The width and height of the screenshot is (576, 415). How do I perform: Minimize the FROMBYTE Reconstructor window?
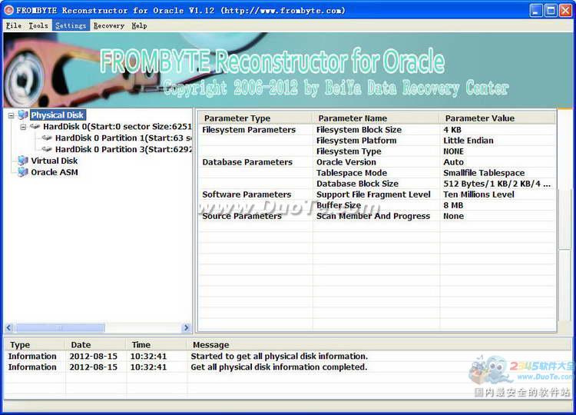tap(536, 10)
